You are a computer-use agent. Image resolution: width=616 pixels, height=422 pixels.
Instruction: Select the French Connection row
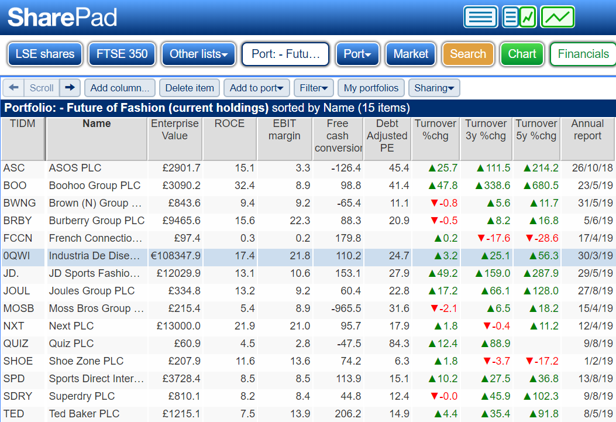click(x=308, y=238)
